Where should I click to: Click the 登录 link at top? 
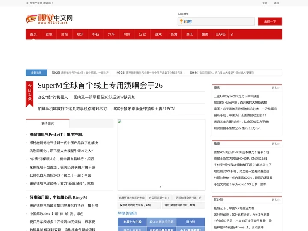coord(265,3)
